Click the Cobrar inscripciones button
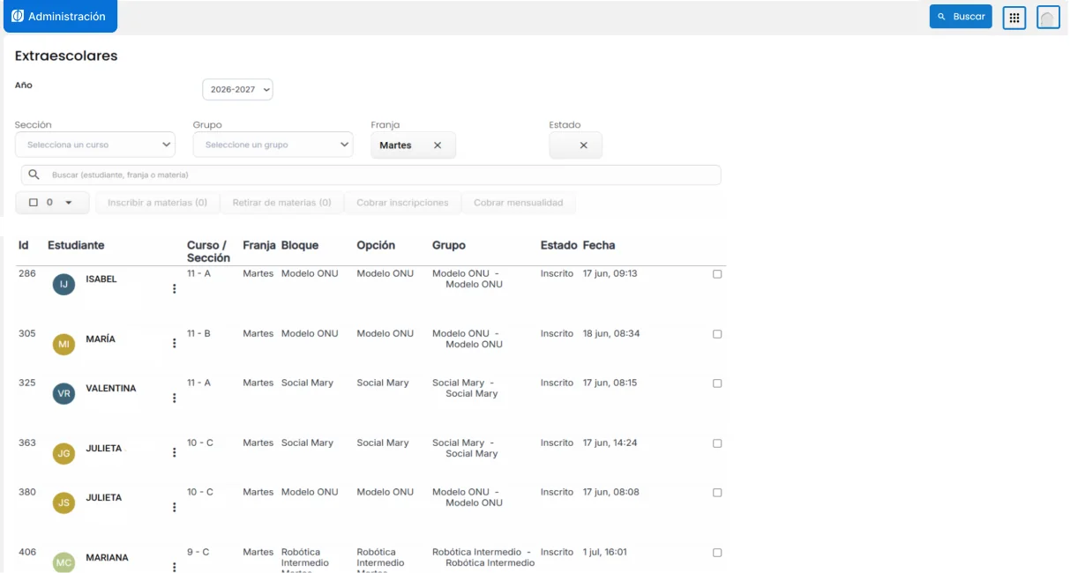This screenshot has width=1070, height=573. (x=402, y=203)
